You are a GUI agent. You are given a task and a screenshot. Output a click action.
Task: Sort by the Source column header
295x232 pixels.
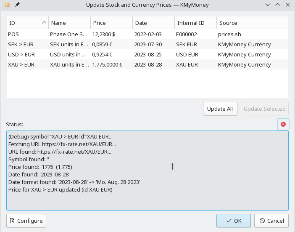pyautogui.click(x=253, y=23)
